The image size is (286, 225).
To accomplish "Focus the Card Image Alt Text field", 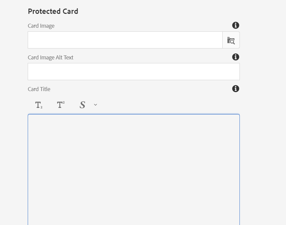I will [x=134, y=72].
